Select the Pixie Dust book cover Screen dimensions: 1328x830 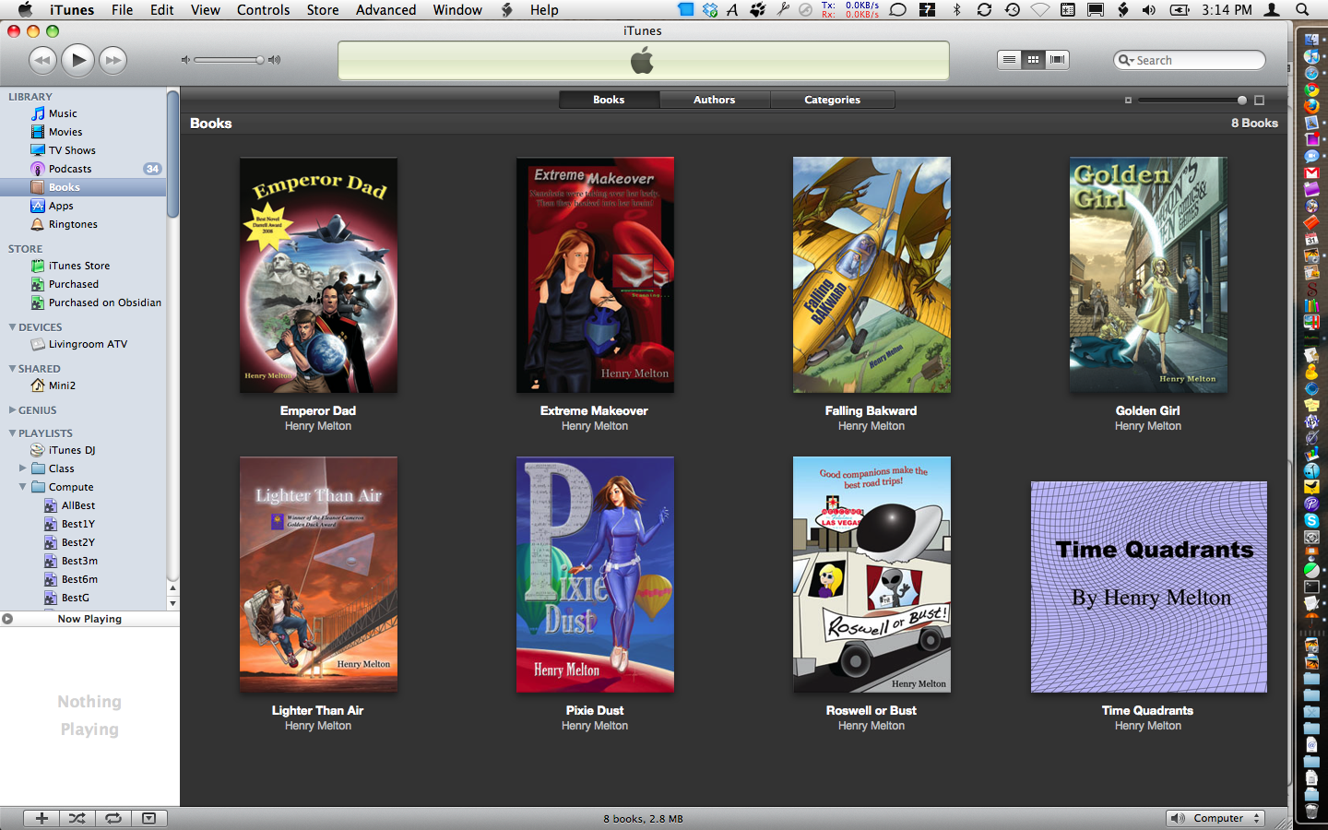595,575
